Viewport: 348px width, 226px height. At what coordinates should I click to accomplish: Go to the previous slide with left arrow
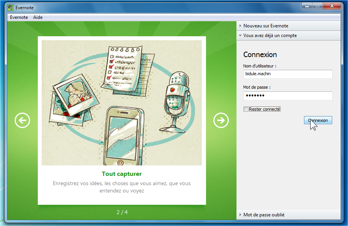(22, 121)
